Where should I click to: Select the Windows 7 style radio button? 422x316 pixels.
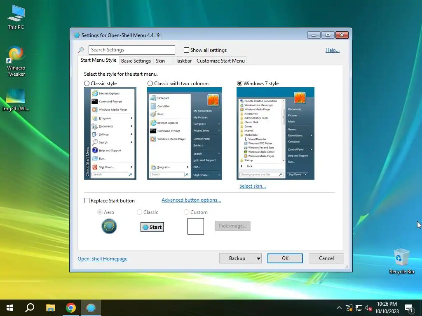(239, 83)
